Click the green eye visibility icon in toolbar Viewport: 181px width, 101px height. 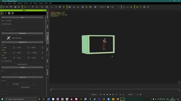pos(64,7)
